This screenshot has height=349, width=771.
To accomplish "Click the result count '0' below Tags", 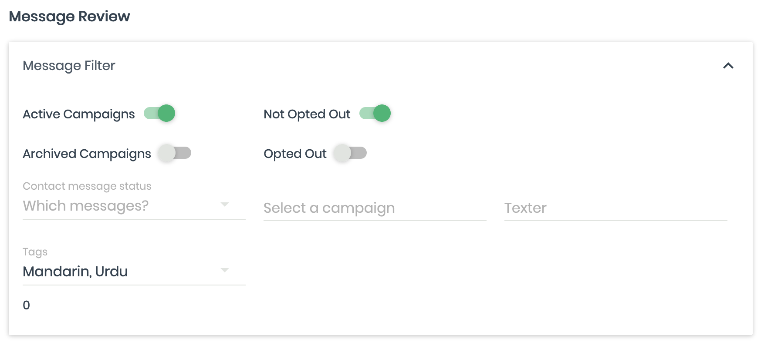I will (27, 305).
